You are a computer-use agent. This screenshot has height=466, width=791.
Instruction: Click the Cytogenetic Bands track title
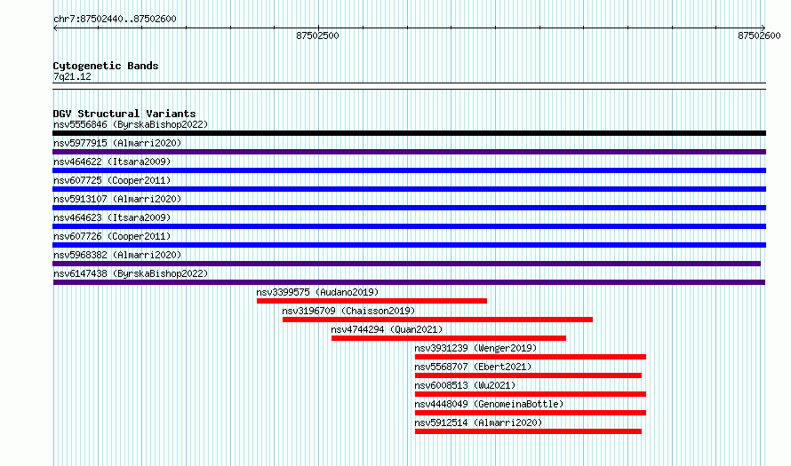tap(106, 66)
